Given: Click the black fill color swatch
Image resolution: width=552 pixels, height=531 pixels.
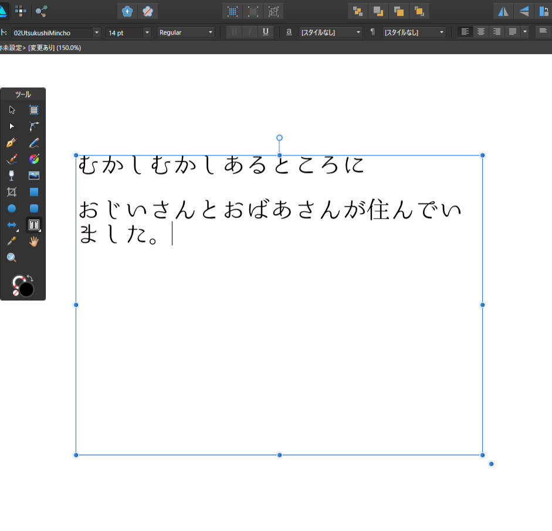Looking at the screenshot, I should click(26, 290).
